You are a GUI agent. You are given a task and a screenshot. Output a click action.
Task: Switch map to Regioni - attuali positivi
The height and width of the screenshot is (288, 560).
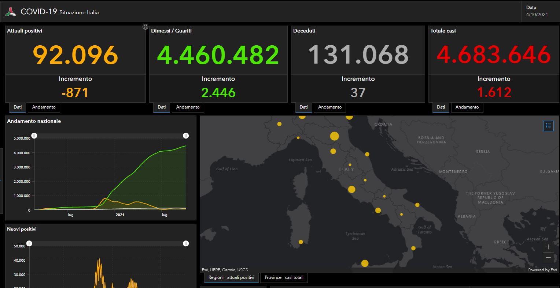point(231,277)
